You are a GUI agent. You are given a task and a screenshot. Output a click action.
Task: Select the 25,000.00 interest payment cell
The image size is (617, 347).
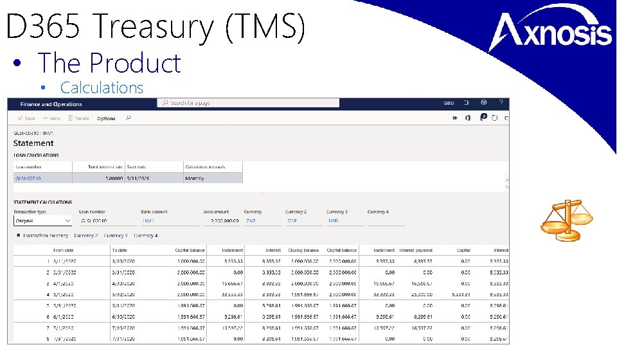[422, 295]
